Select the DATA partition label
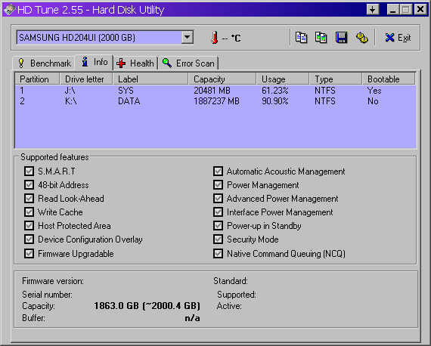The height and width of the screenshot is (346, 431). (x=129, y=101)
